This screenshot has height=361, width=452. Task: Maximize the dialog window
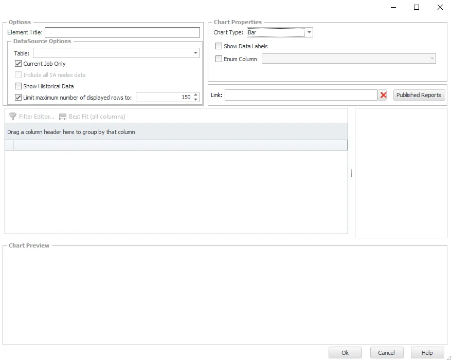(x=416, y=7)
